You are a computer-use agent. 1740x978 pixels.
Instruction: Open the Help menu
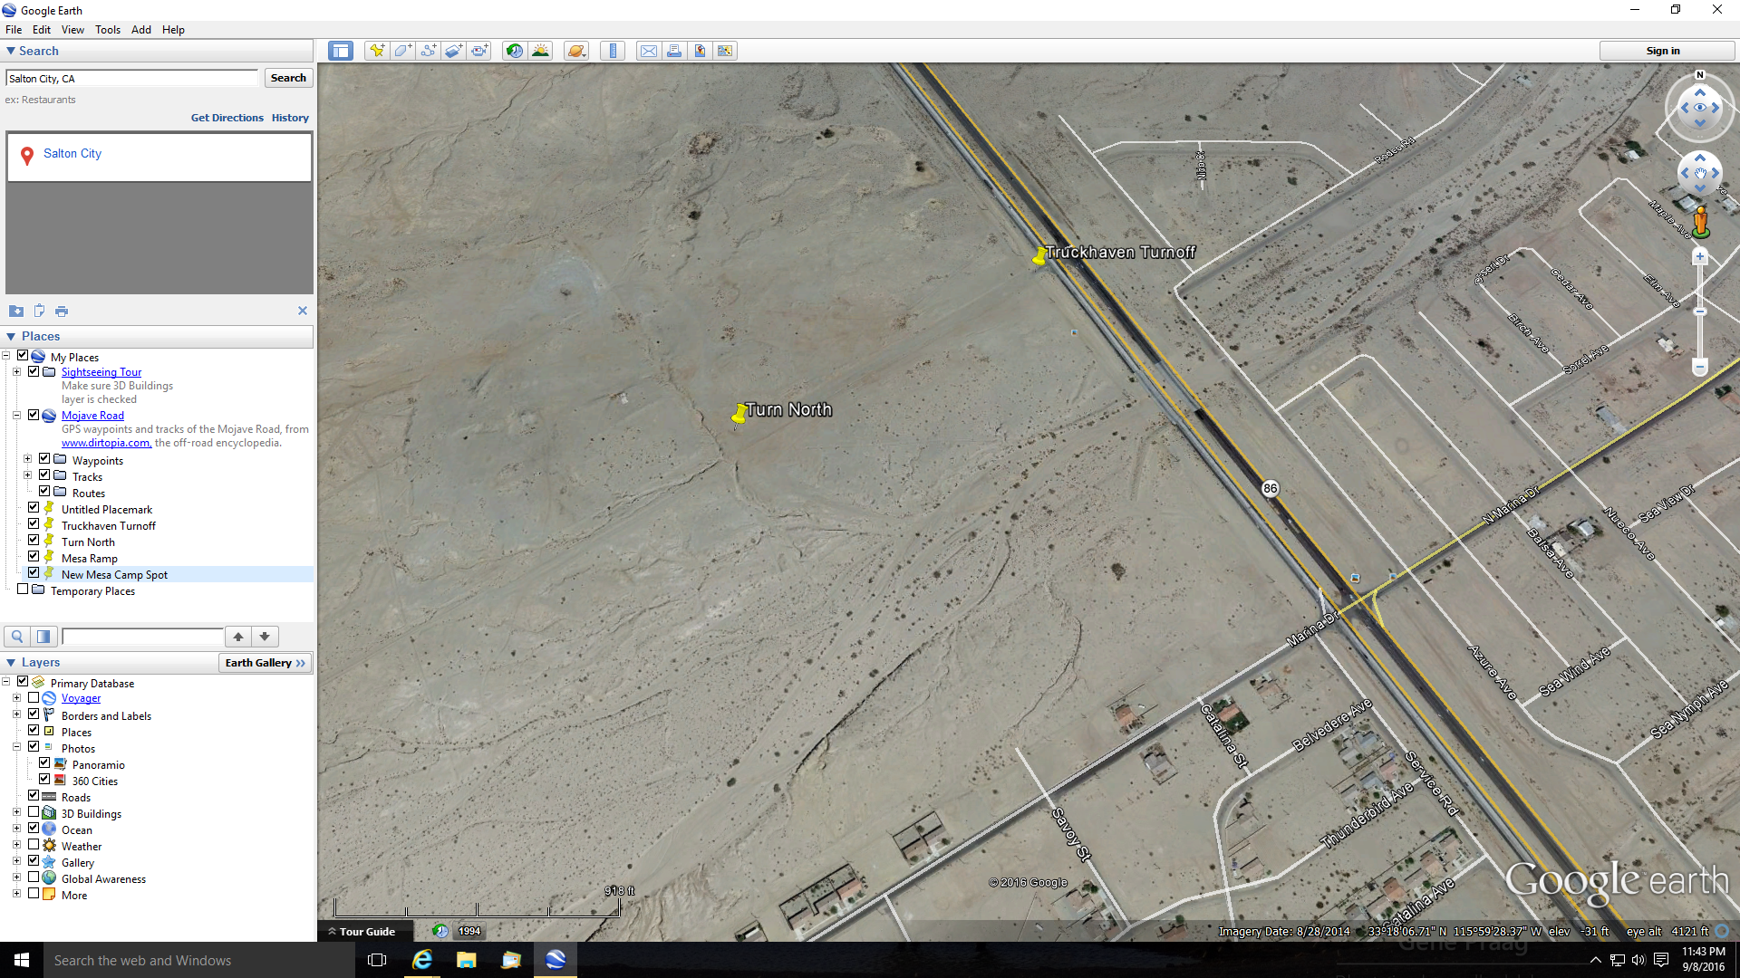(x=173, y=29)
